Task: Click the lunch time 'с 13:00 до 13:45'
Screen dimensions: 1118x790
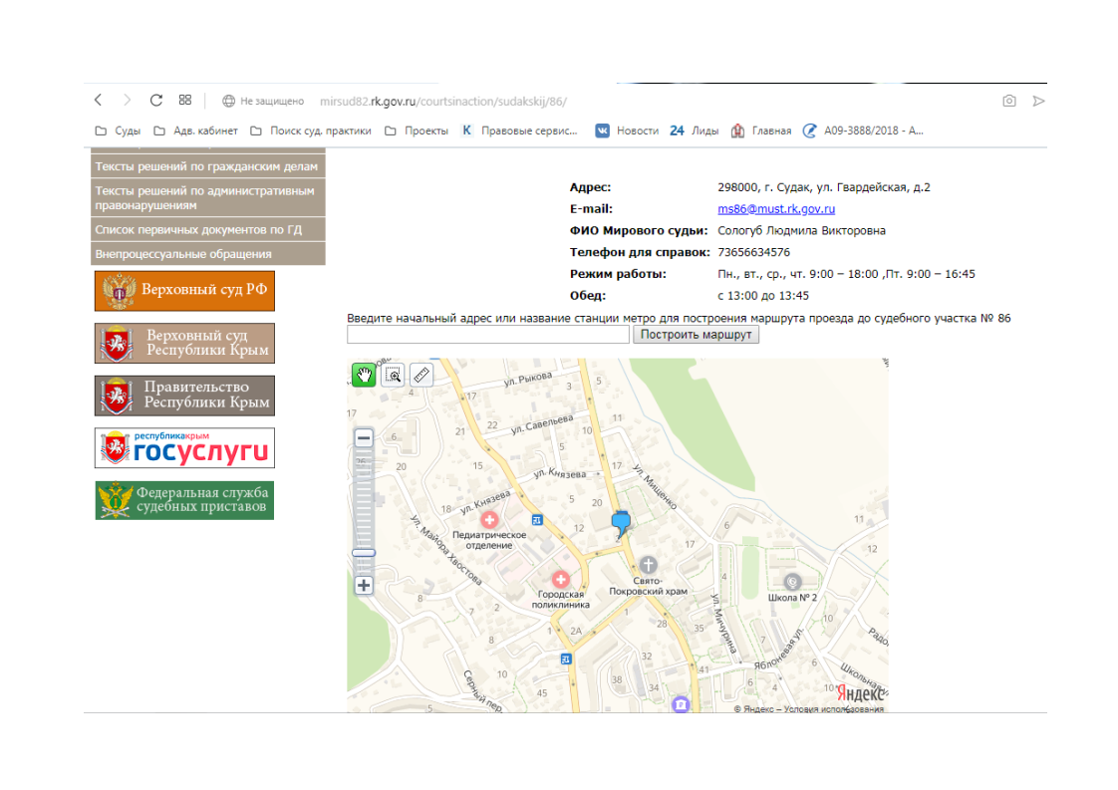Action: [x=763, y=295]
